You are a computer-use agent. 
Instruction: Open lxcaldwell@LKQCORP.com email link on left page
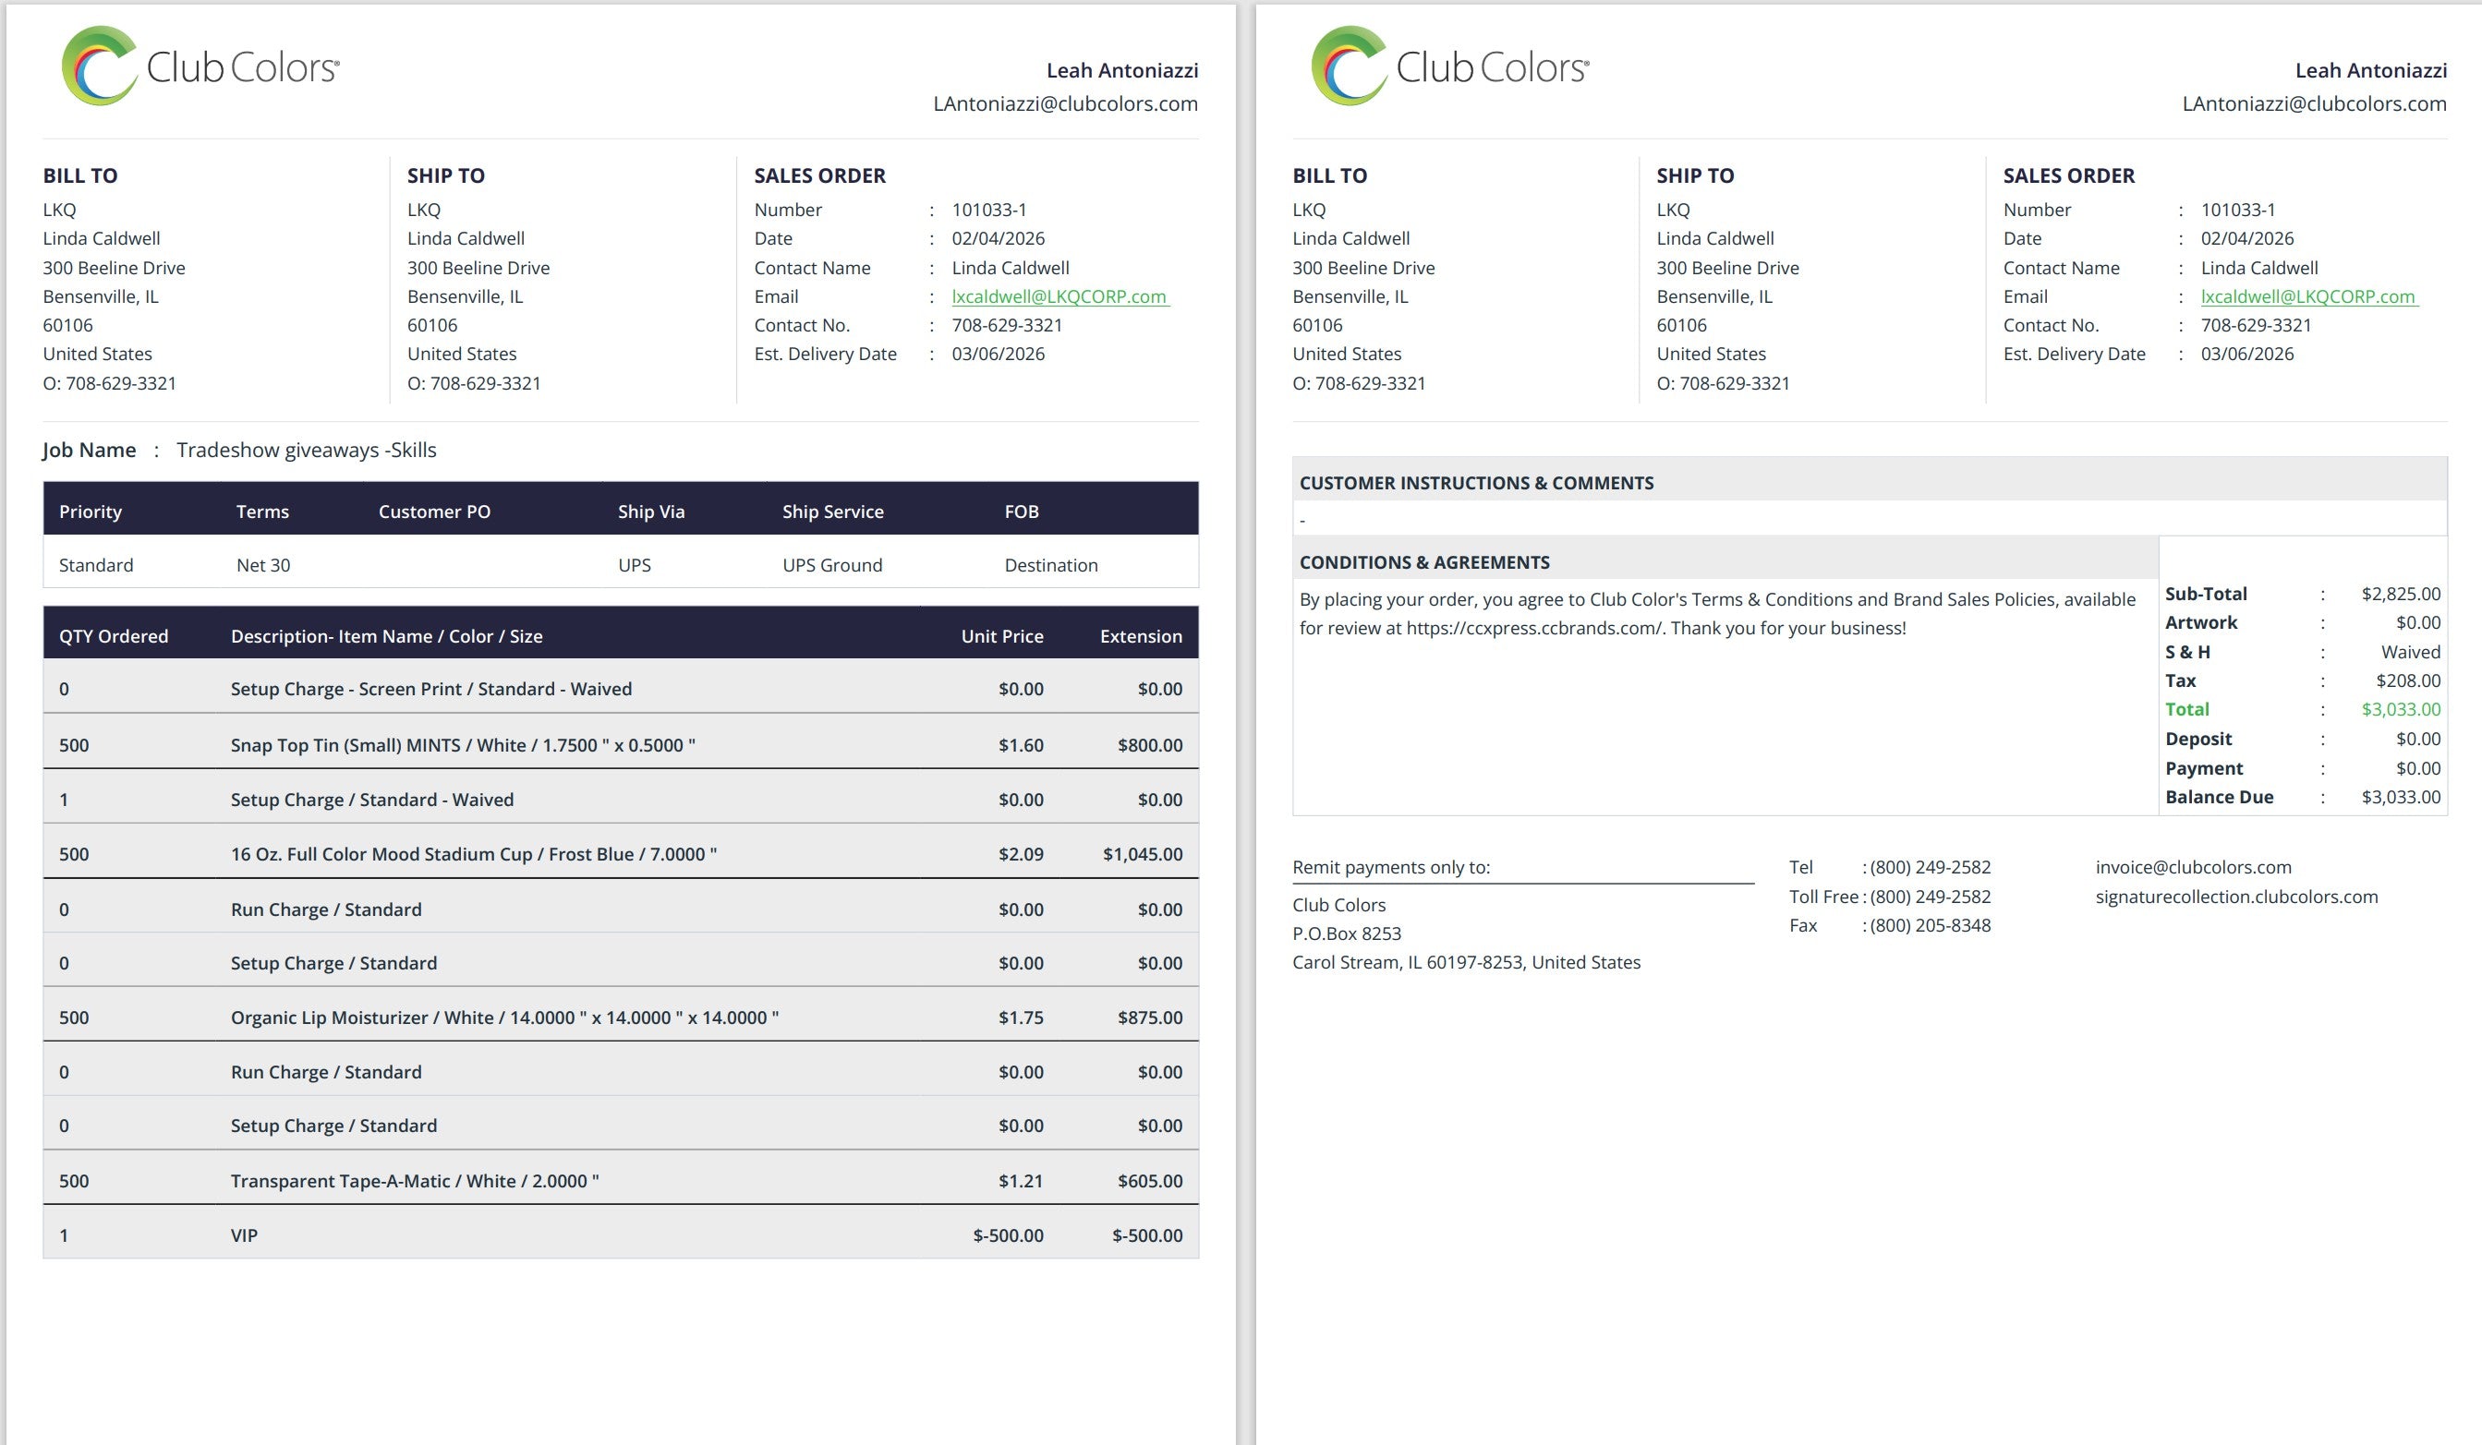click(1059, 296)
